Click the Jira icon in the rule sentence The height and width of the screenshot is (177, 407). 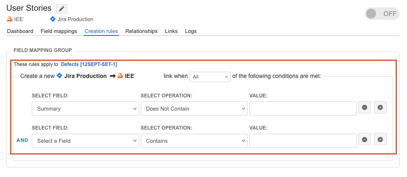pyautogui.click(x=59, y=76)
